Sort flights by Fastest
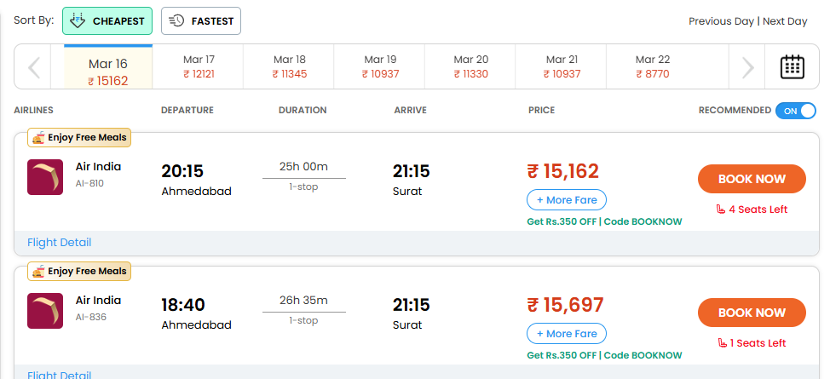This screenshot has height=379, width=830. pos(201,20)
